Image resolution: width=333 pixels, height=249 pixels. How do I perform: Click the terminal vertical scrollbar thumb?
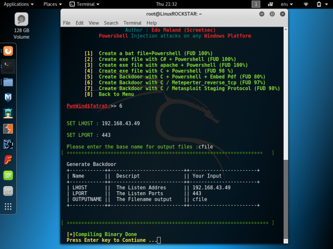coord(286,199)
